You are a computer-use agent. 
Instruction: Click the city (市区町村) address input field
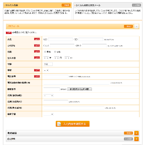56,101
